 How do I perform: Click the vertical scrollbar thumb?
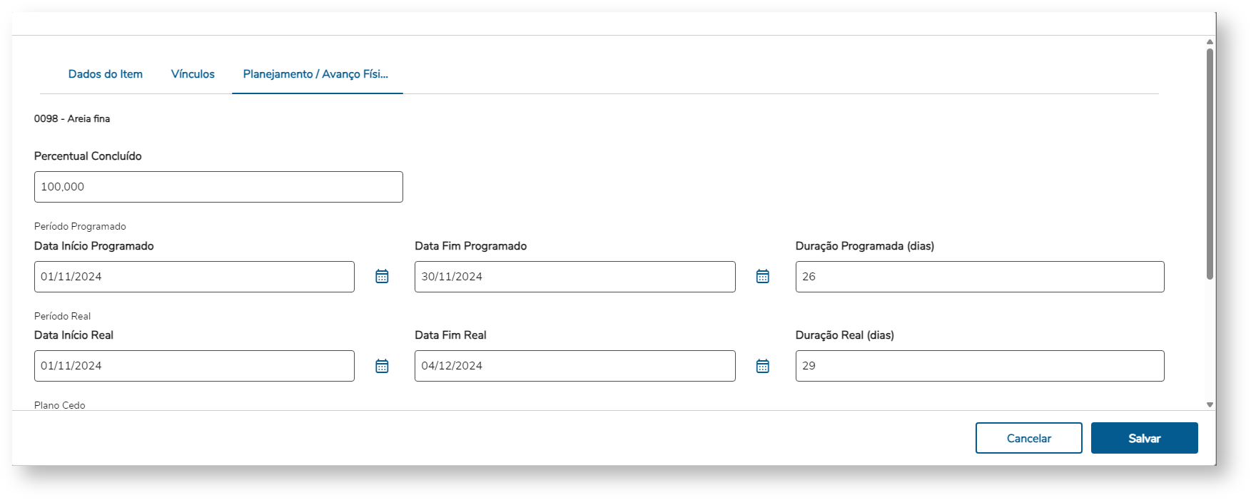pos(1210,164)
